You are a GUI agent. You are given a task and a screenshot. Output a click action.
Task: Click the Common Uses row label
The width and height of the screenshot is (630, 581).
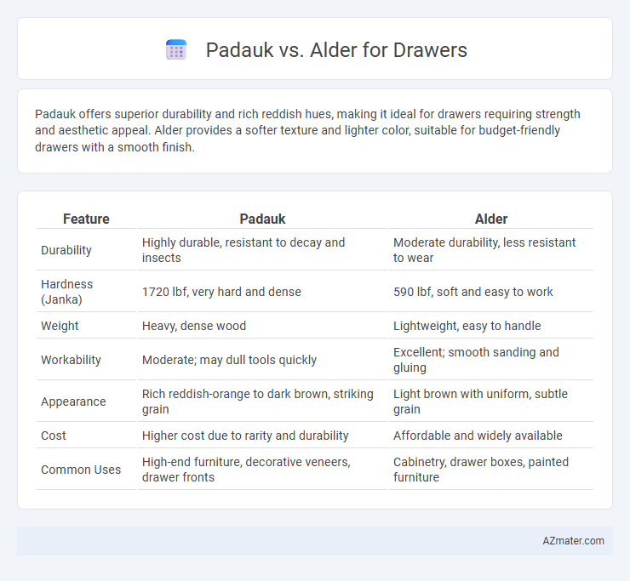81,470
